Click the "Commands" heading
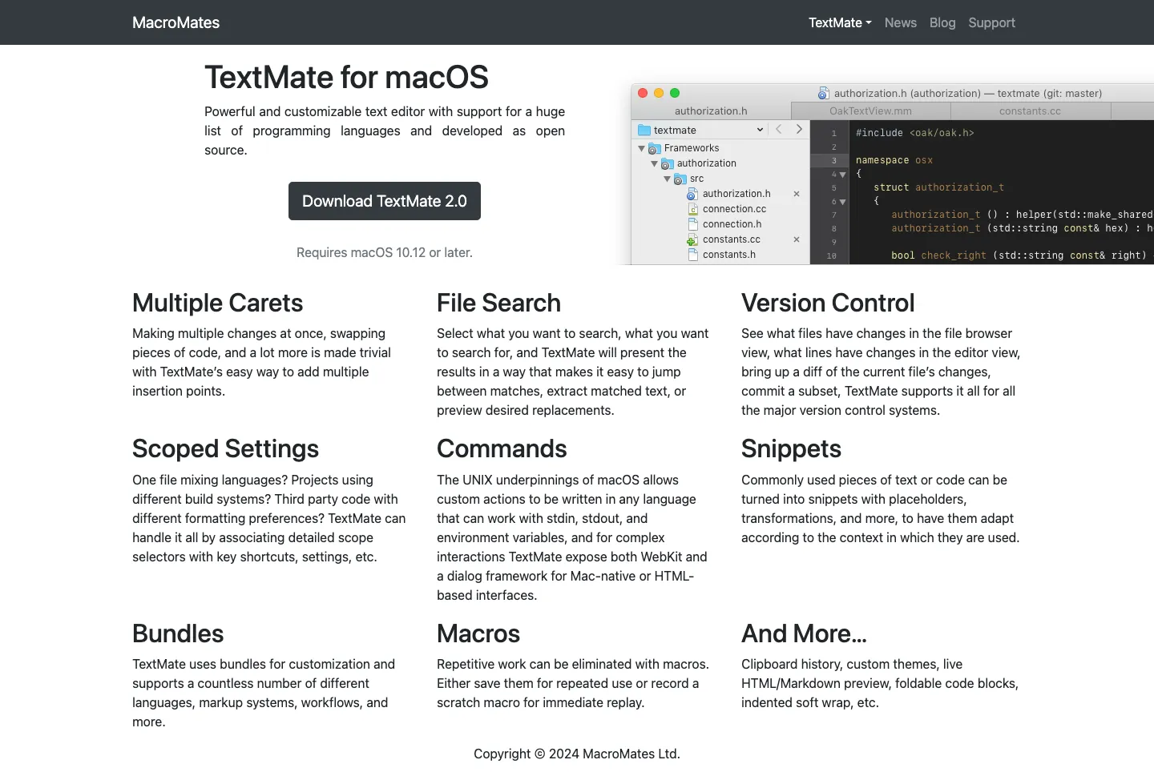Screen dimensions: 1154x776 click(502, 448)
